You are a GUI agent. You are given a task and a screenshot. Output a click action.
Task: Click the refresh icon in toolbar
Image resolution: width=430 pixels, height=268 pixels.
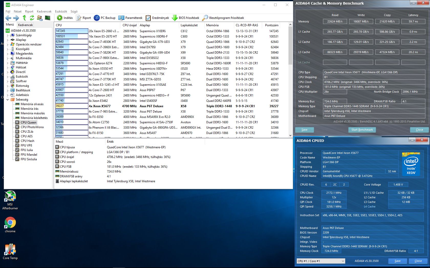click(x=32, y=18)
